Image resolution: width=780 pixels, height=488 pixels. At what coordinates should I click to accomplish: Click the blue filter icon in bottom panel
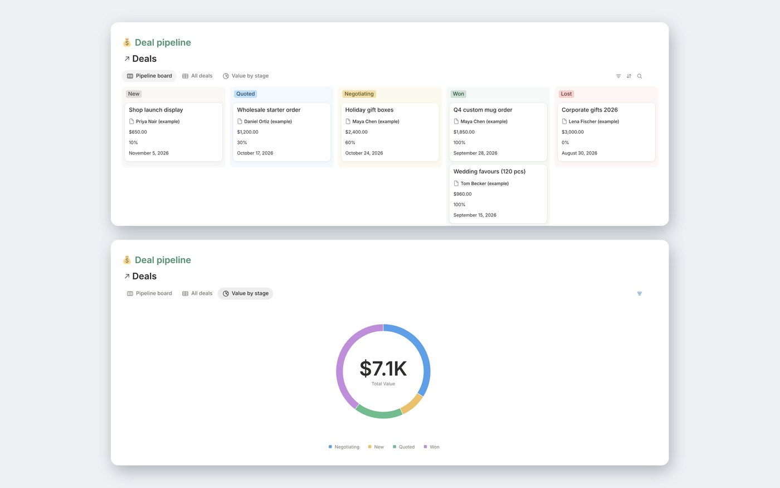pyautogui.click(x=640, y=293)
